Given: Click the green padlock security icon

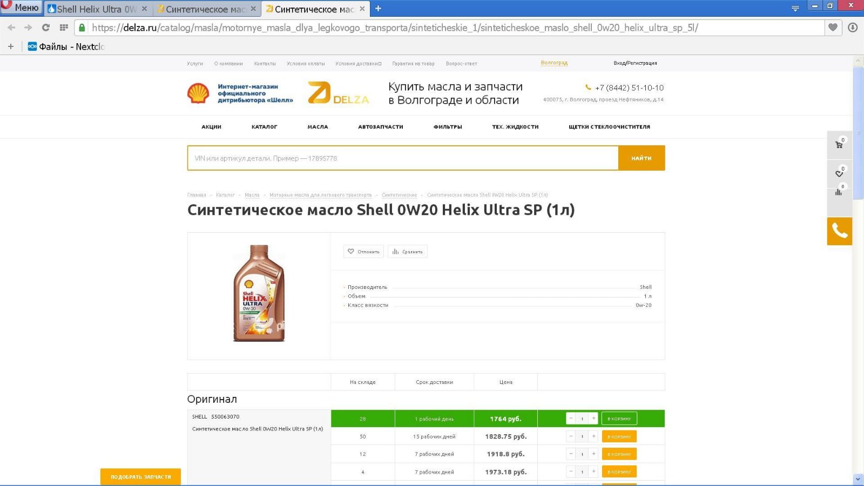Looking at the screenshot, I should click(82, 28).
